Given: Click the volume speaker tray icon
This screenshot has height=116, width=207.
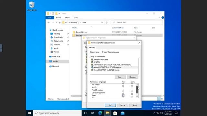Looking at the screenshot, I should coord(161,113).
